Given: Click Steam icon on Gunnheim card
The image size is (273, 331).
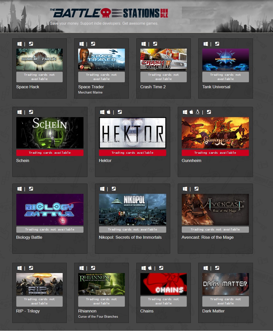Looking at the screenshot, I should [209, 112].
